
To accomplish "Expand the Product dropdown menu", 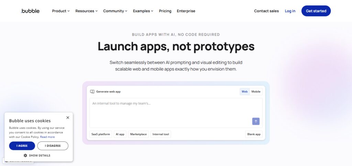I will pyautogui.click(x=61, y=11).
